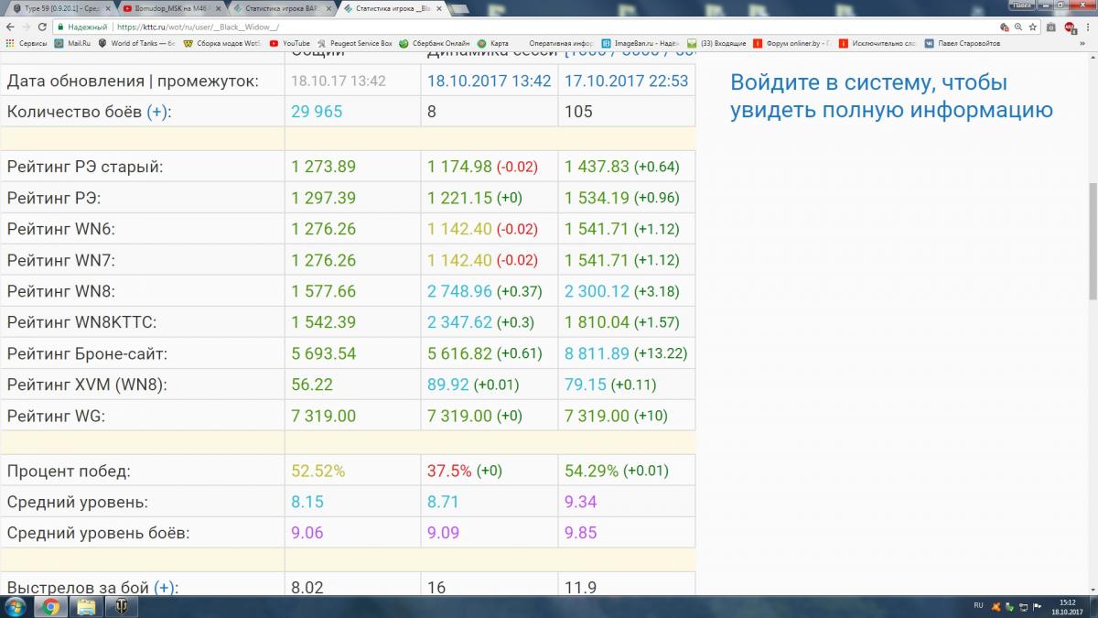The image size is (1098, 618).
Task: Click the Рейтинг Броне-сайт row label
Action: click(87, 353)
